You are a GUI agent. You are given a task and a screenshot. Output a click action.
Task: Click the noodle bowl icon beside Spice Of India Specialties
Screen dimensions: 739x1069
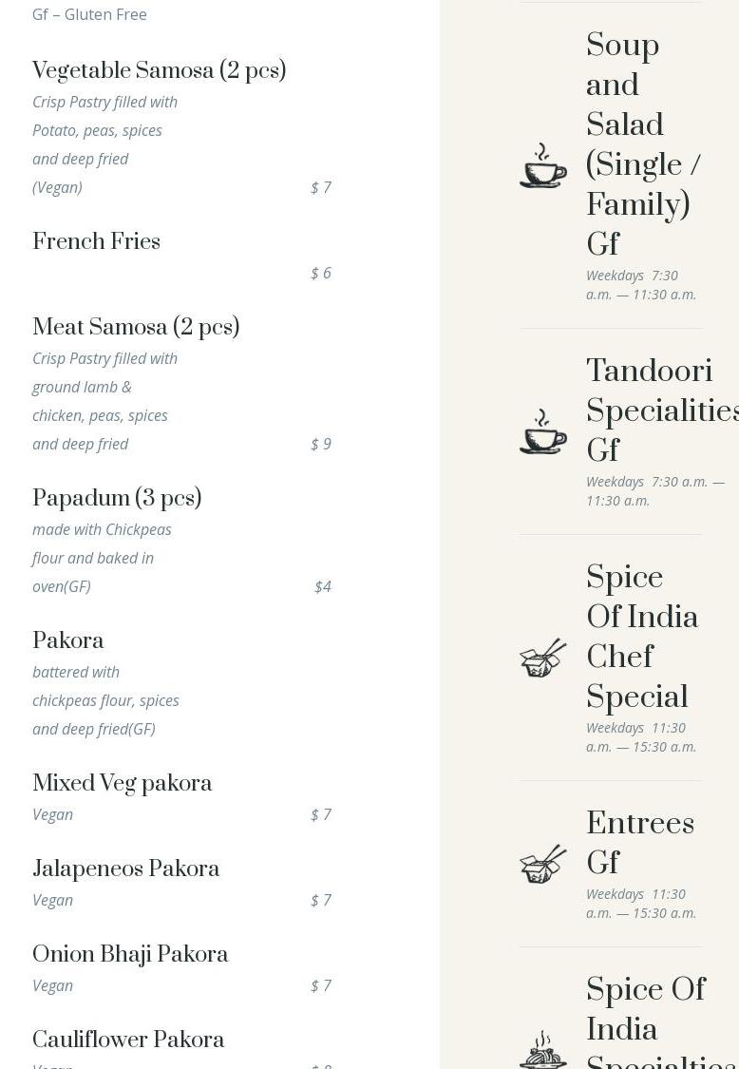click(x=542, y=1050)
